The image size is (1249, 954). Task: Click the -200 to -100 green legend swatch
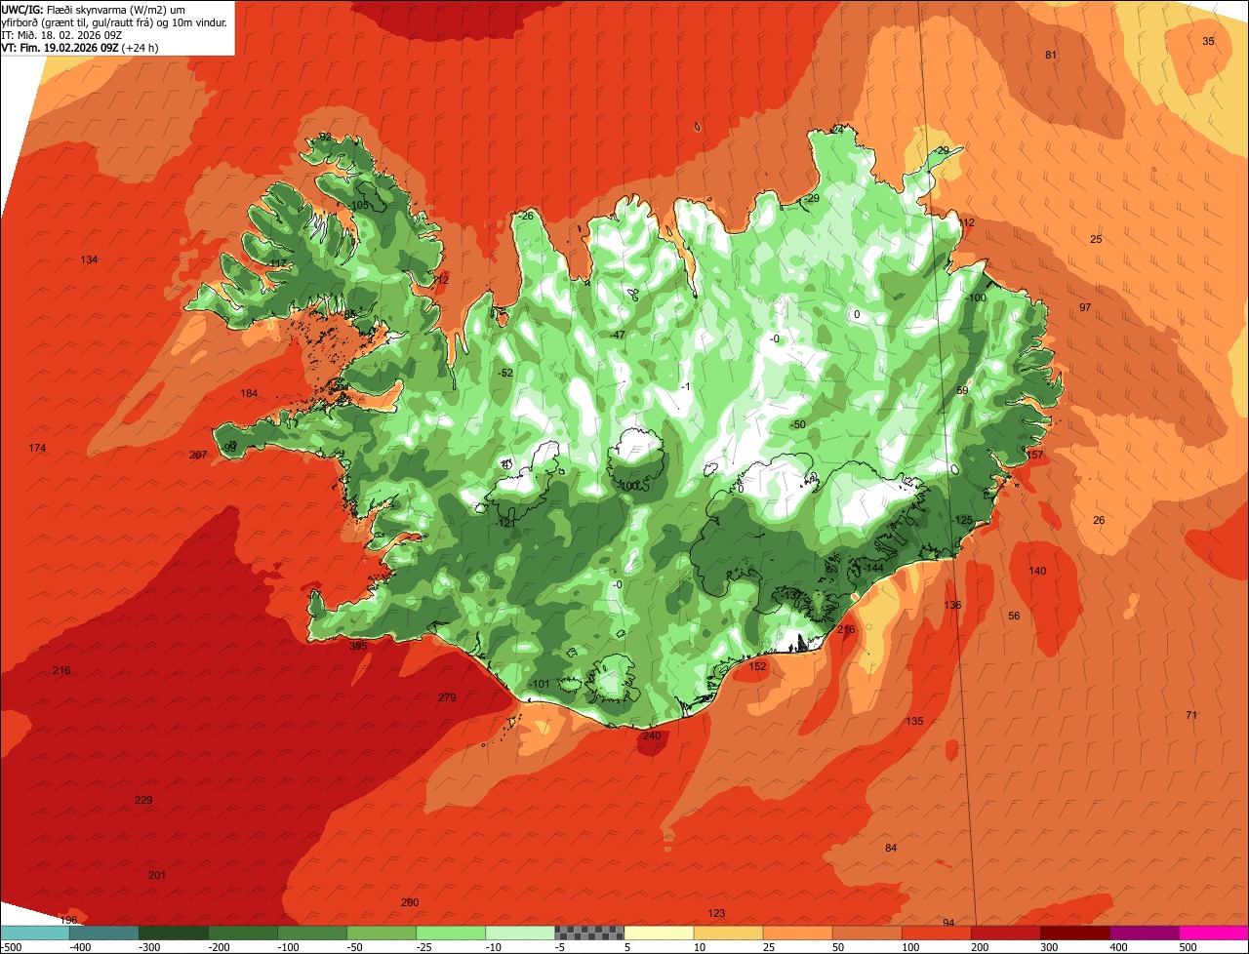coord(242,933)
